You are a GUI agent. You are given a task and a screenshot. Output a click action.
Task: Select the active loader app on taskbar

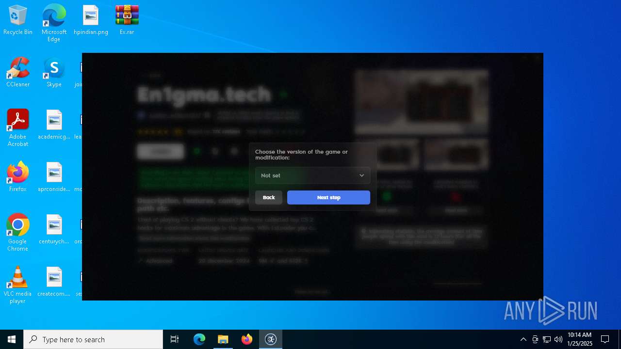point(271,339)
